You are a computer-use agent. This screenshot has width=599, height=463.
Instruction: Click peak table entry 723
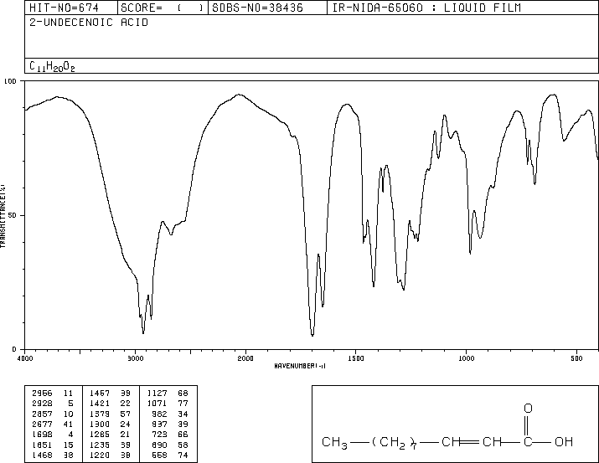point(160,435)
